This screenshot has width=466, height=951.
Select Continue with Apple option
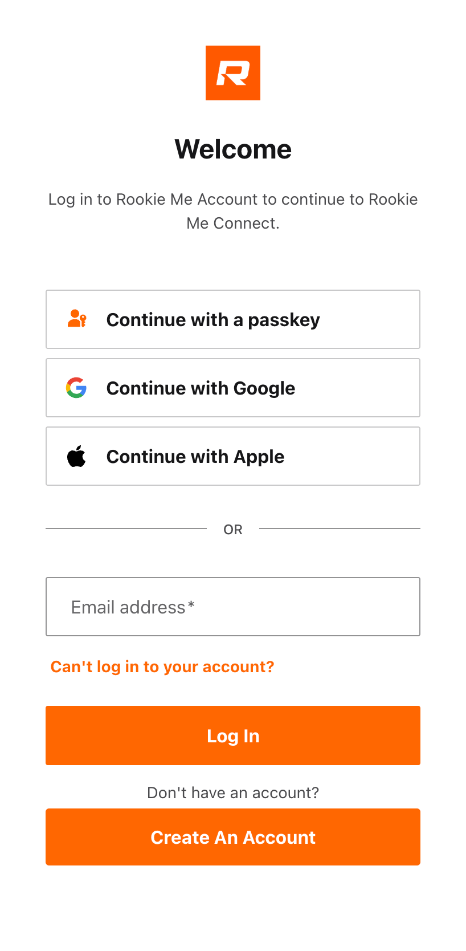click(x=233, y=456)
